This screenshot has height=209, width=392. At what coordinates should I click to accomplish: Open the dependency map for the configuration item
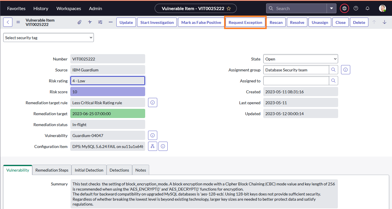[152, 146]
